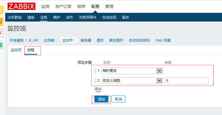Open the 配置 top menu
Screen dimensions: 222x115
(95, 6)
